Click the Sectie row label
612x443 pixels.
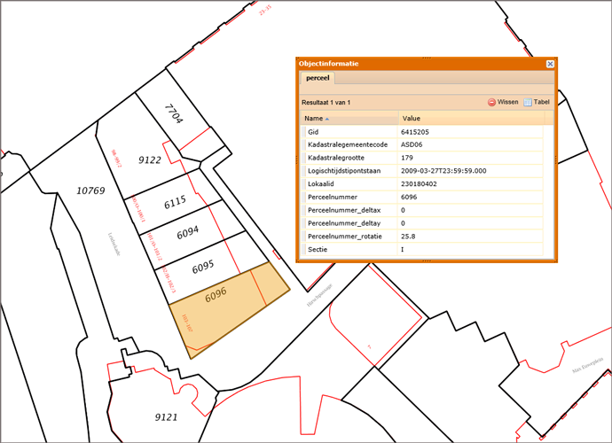[318, 250]
